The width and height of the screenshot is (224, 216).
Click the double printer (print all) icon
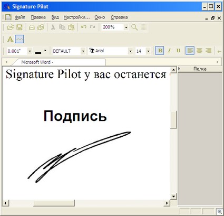41,27
